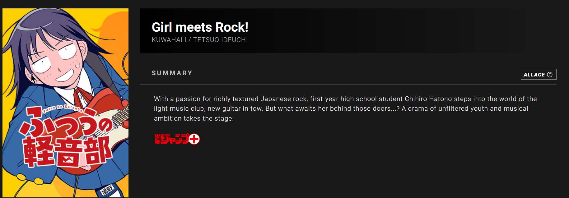
Task: Click the 'ambition takes the stage!' line
Action: click(x=194, y=118)
